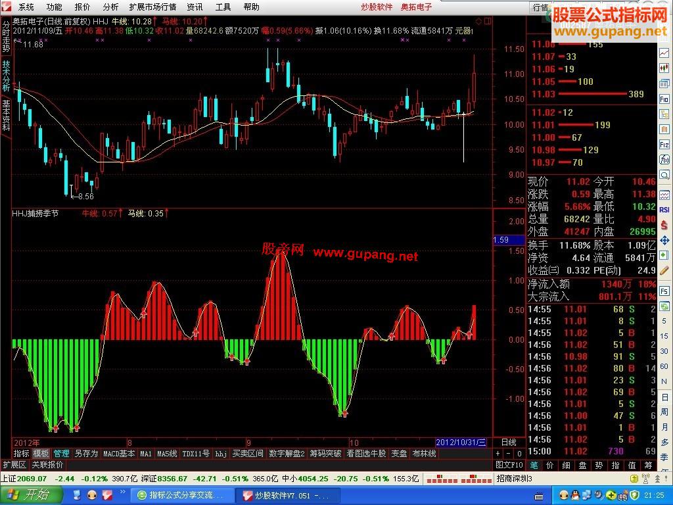Select the RSI indicator icon
Viewport: 673px width, 505px height.
tap(664, 210)
